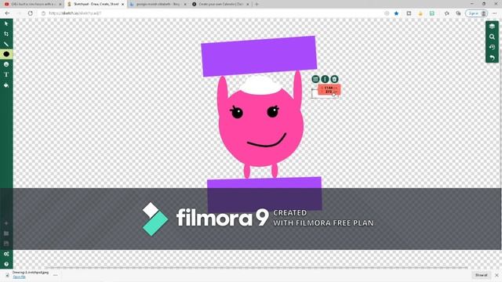Click the Undo arrow in right toolbar

[x=492, y=57]
